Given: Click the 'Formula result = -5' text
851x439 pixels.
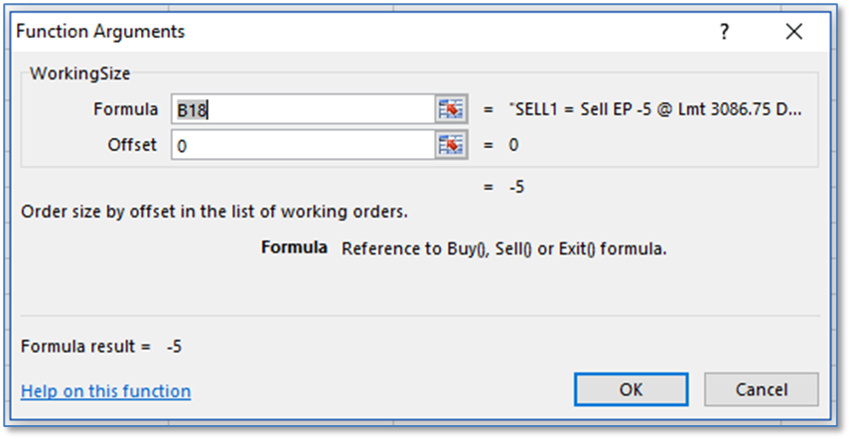Looking at the screenshot, I should tap(101, 347).
